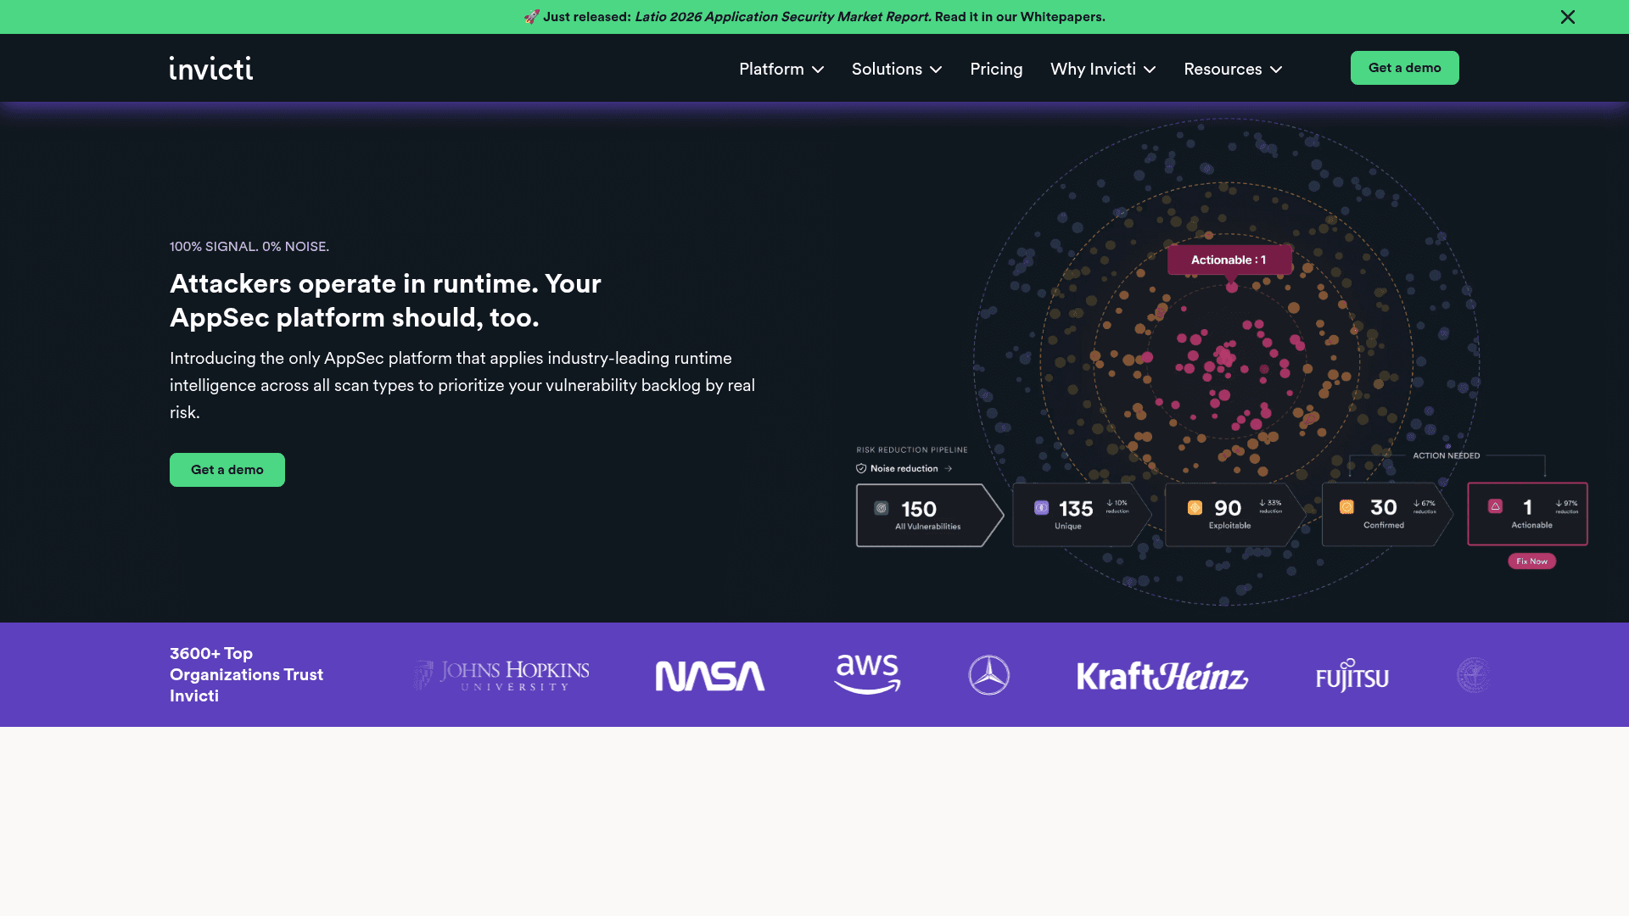1629x916 pixels.
Task: Click the Johns Hopkins University logo
Action: 501,675
